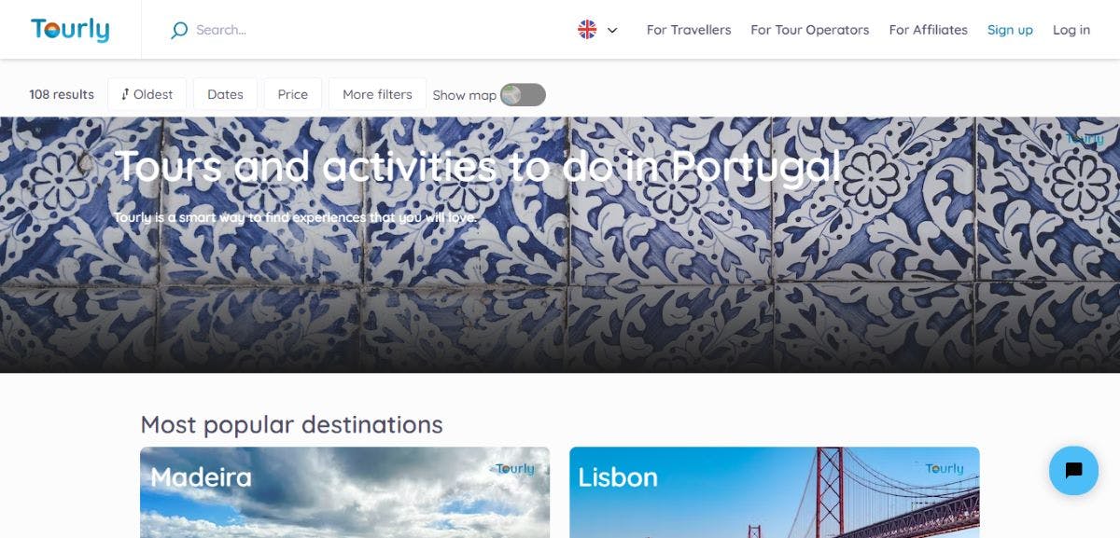Expand More filters options
The height and width of the screenshot is (538, 1120).
tap(377, 94)
